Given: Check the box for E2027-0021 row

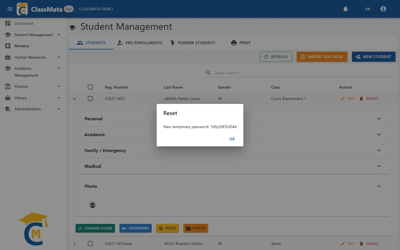Looking at the screenshot, I should (x=90, y=99).
